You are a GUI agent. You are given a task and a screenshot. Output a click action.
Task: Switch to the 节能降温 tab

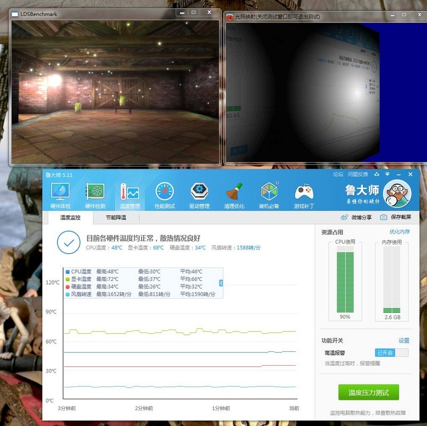[116, 217]
